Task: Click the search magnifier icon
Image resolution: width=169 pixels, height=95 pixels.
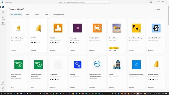Action: coord(109,2)
